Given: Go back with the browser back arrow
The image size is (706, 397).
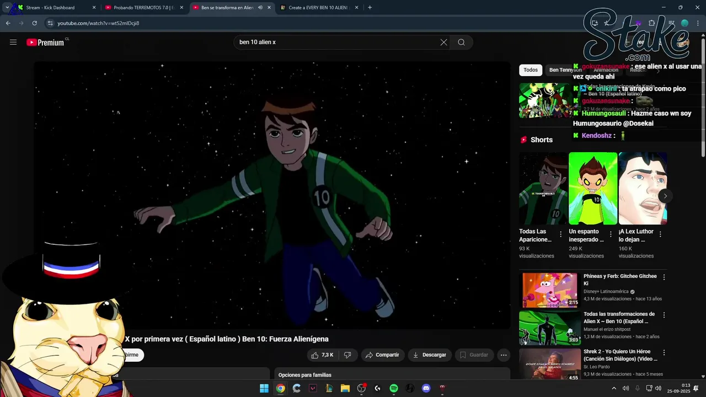Looking at the screenshot, I should click(x=8, y=23).
